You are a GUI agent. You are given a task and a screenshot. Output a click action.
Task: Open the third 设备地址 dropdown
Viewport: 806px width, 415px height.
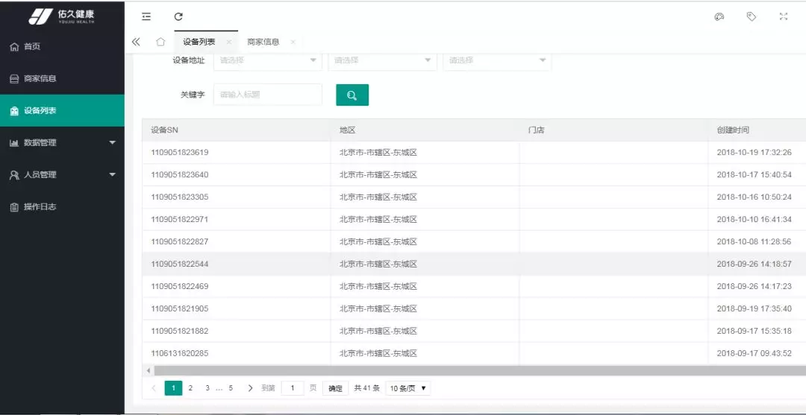(x=497, y=60)
